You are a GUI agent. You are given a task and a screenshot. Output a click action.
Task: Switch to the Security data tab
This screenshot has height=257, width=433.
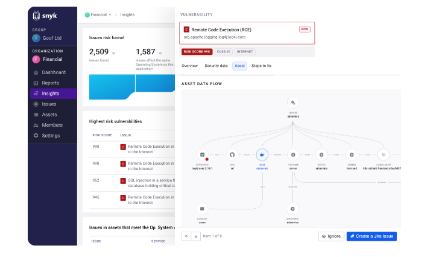[x=216, y=66]
